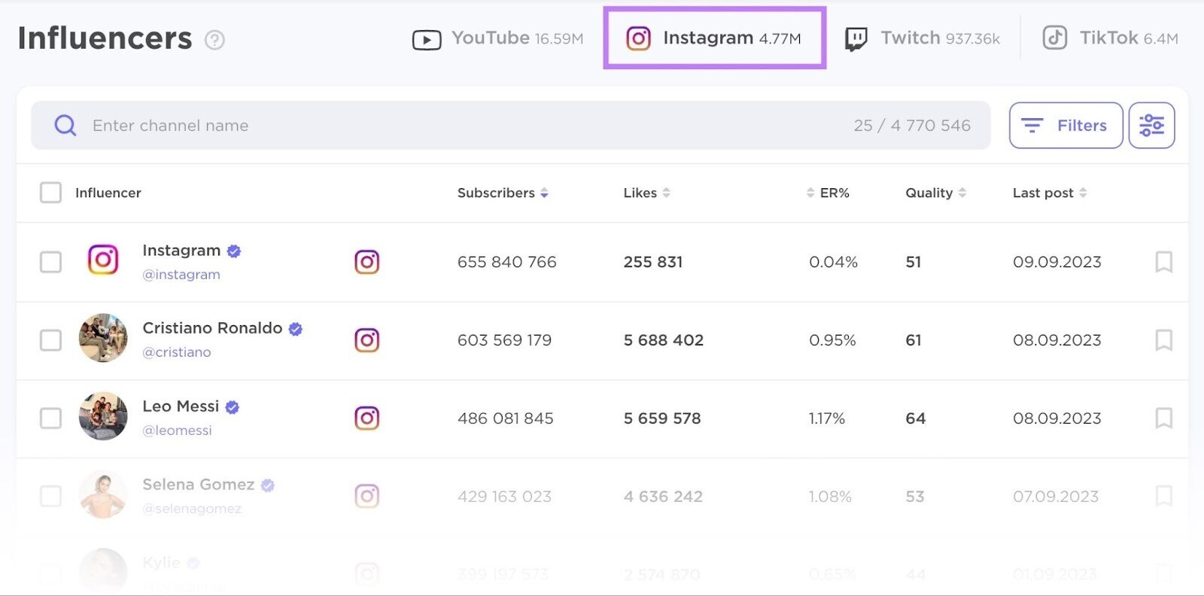Switch to the YouTube 16.59M tab
Image resolution: width=1204 pixels, height=596 pixels.
(x=497, y=38)
